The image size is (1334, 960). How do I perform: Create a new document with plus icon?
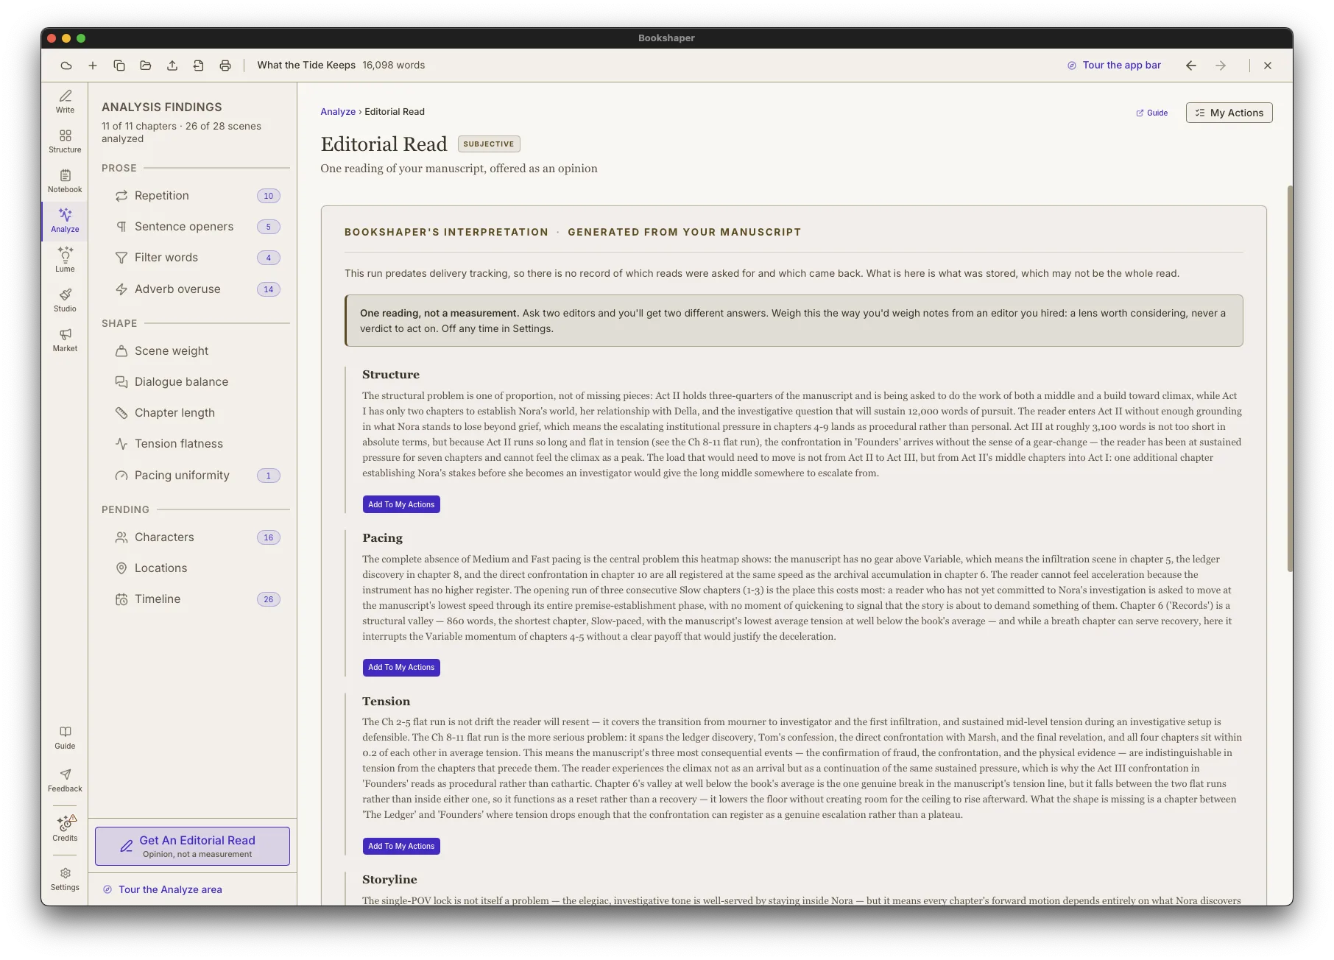pos(93,66)
